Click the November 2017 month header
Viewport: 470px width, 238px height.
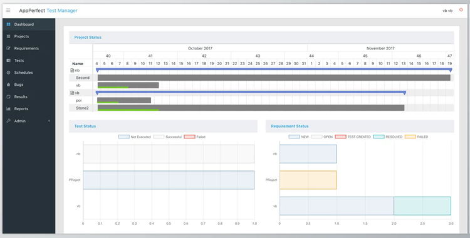[380, 48]
